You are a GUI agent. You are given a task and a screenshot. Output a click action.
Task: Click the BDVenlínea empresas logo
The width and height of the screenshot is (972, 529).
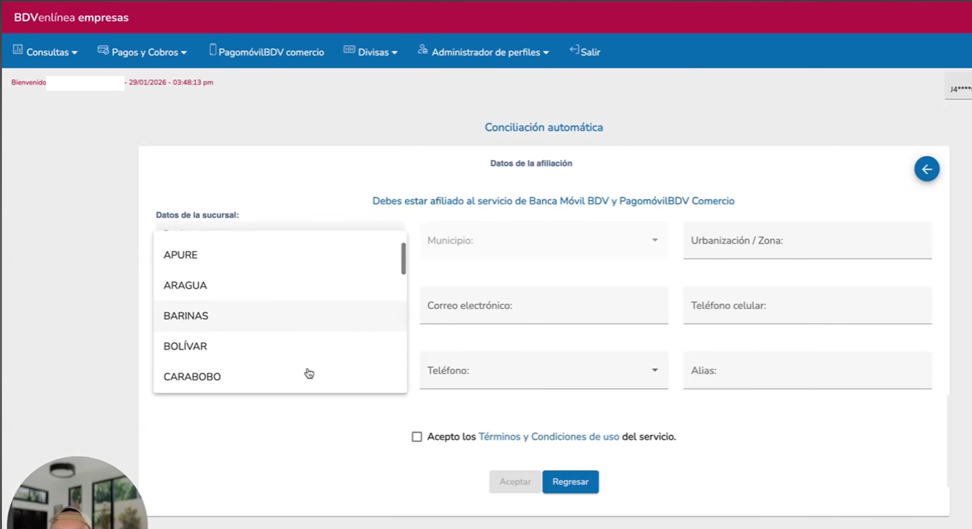pos(71,18)
